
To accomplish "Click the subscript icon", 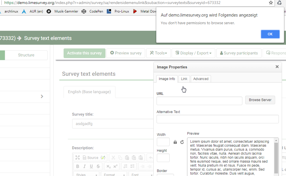I will click(x=108, y=166).
